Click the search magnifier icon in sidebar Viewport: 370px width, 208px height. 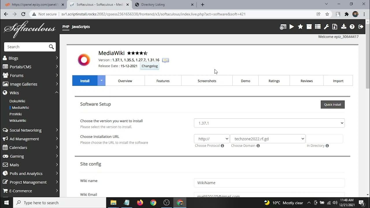51,47
